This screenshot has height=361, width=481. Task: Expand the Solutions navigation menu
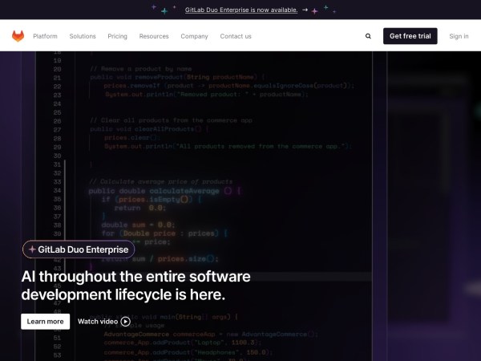coord(83,36)
